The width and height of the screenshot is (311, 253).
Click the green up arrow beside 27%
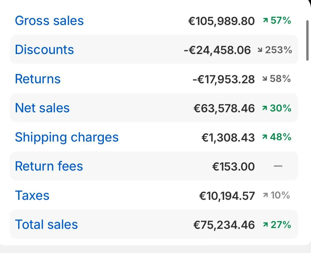(x=265, y=225)
